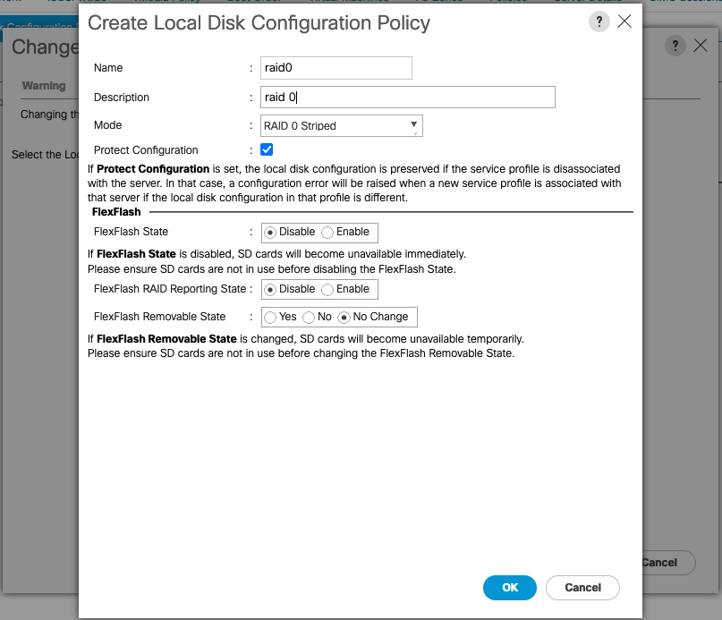Select Enable for FlexFlash State
Viewport: 722px width, 620px height.
click(327, 233)
